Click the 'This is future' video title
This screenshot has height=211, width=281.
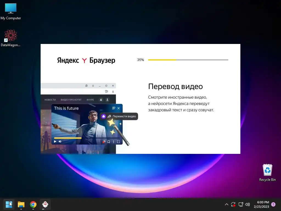pos(66,108)
